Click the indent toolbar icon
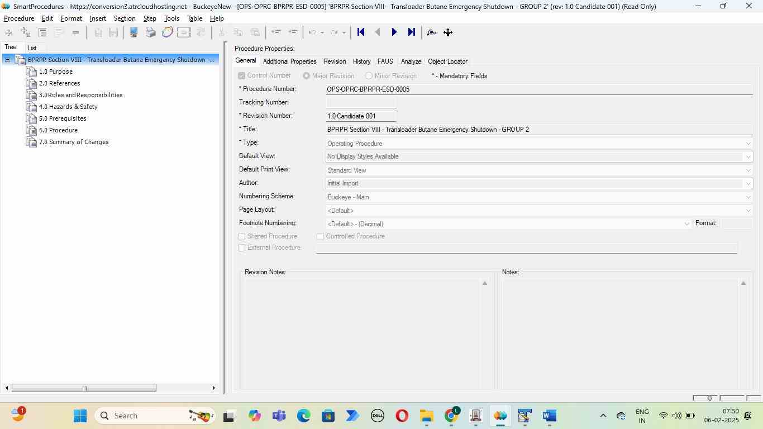Screen dimensions: 763x429 292,32
